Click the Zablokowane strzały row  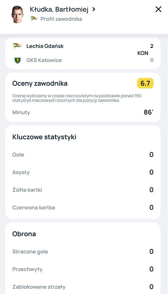pos(83,287)
